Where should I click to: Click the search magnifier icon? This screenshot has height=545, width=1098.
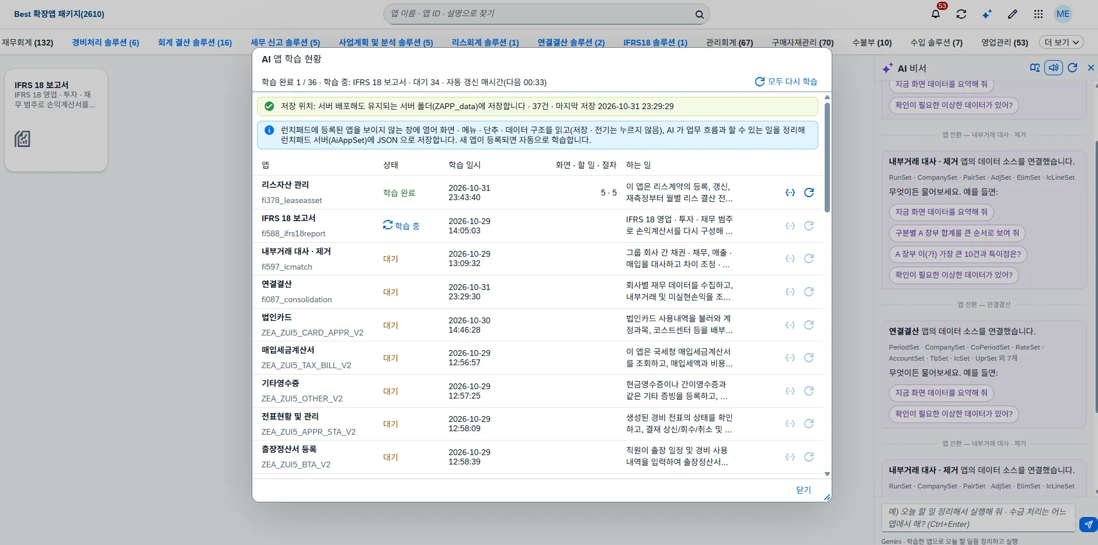point(699,15)
